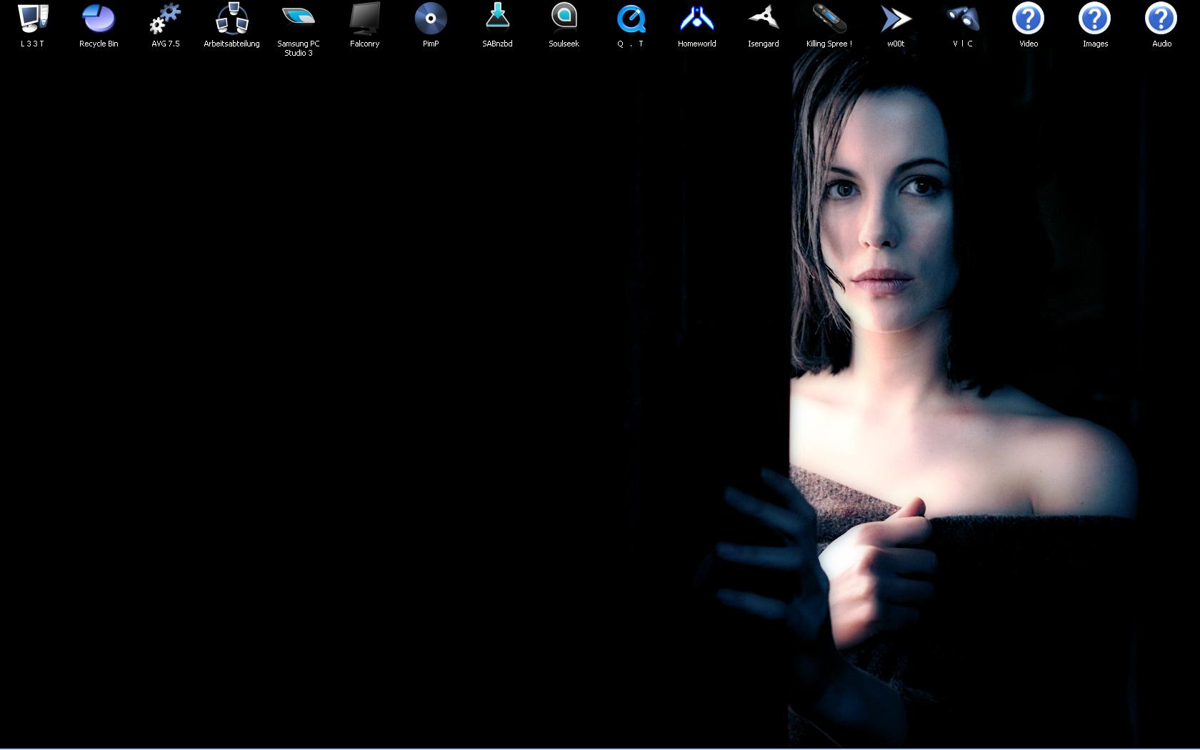The height and width of the screenshot is (750, 1200).
Task: Launch the Soulseek desktop icon
Action: (564, 19)
